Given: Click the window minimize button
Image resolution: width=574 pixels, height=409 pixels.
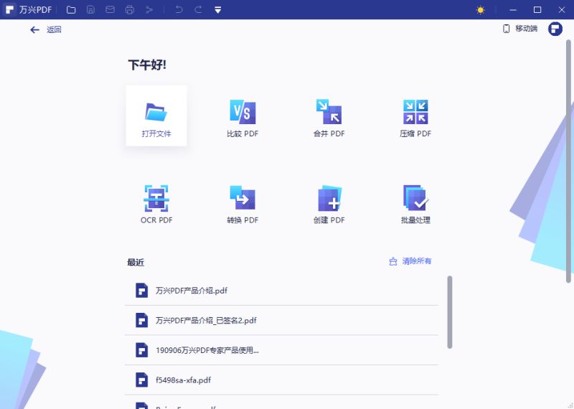Looking at the screenshot, I should point(513,10).
